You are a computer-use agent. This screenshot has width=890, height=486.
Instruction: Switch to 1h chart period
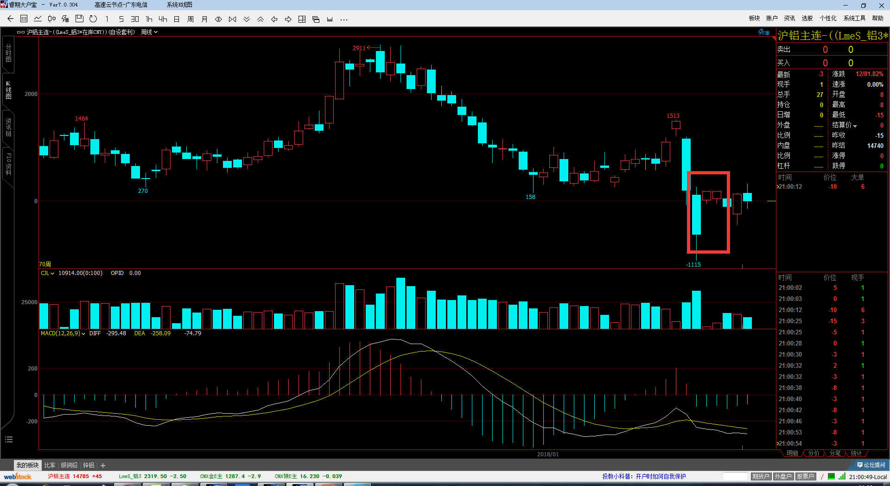point(149,19)
